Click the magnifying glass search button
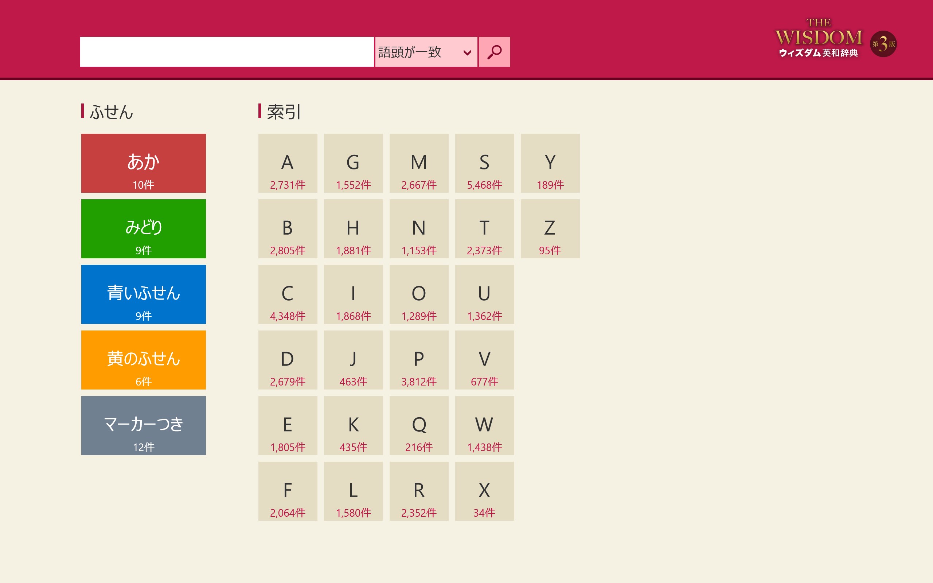This screenshot has width=933, height=583. tap(494, 52)
